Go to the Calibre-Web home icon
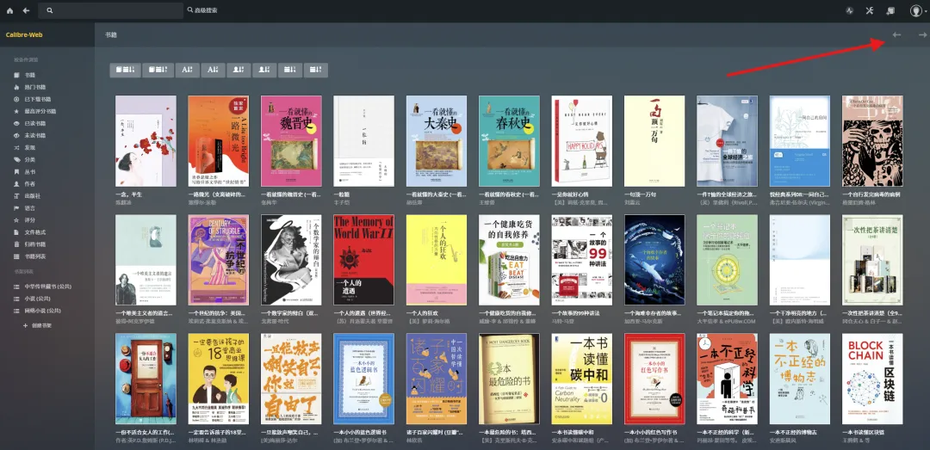 click(9, 10)
